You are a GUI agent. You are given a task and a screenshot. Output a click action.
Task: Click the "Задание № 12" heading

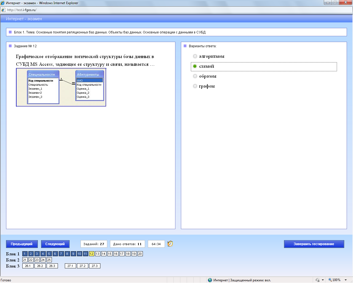(x=25, y=46)
